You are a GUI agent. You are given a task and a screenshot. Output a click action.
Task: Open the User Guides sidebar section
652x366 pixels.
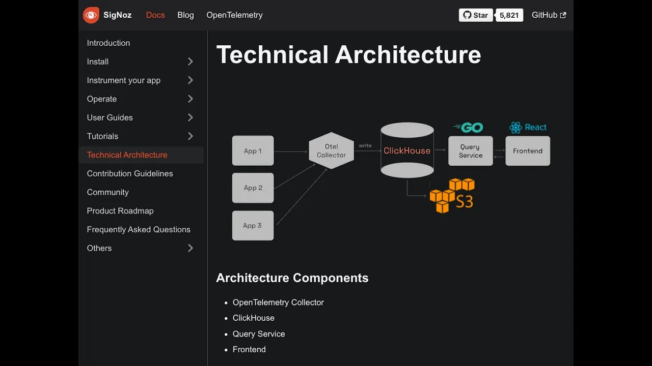[x=110, y=117]
